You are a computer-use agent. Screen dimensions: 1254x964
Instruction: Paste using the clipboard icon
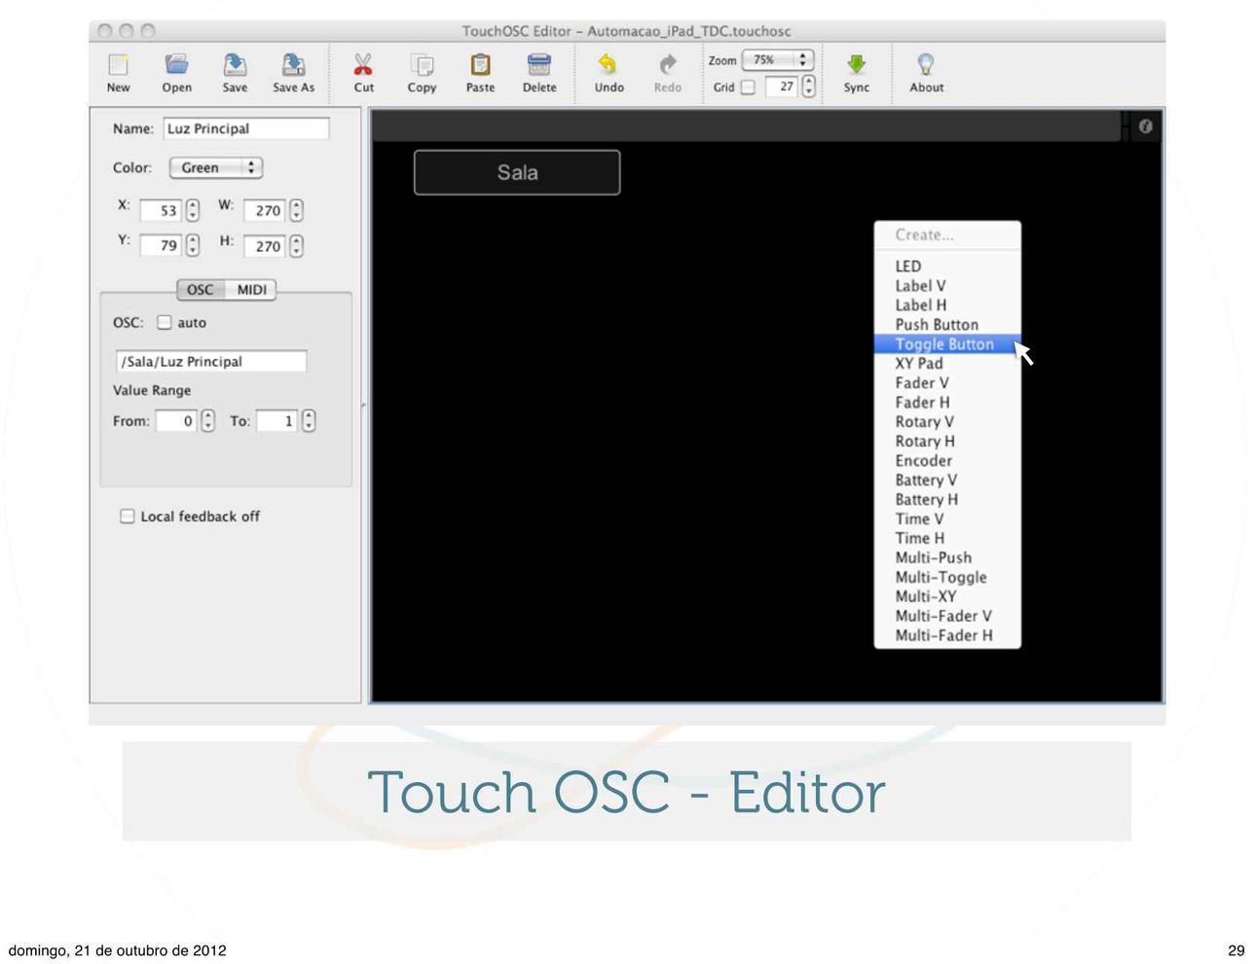[x=480, y=65]
